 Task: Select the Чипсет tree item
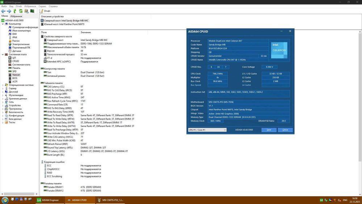pyautogui.click(x=16, y=75)
